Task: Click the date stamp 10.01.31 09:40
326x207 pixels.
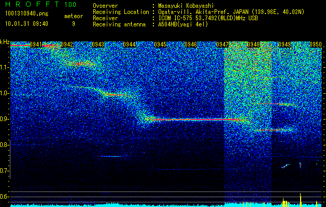Action: [x=26, y=24]
